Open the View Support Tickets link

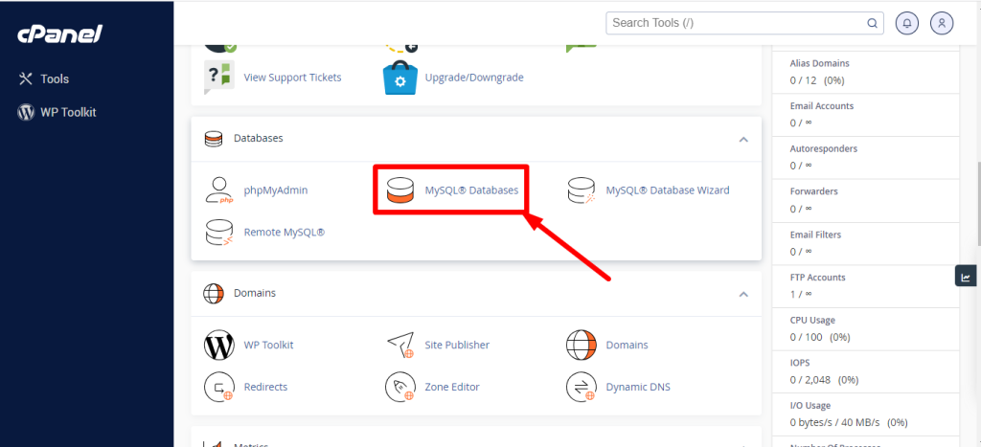(x=293, y=78)
